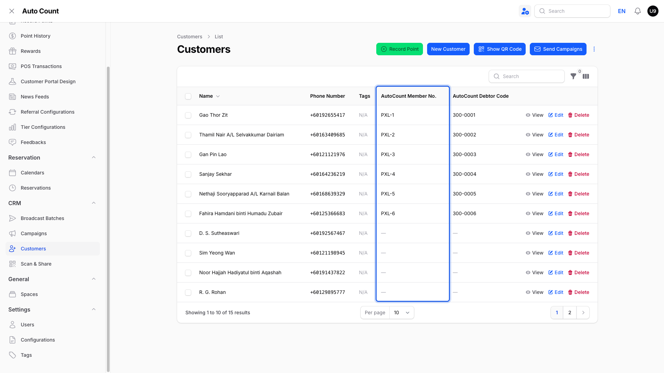The width and height of the screenshot is (664, 373).
Task: Check the box for D. S. Sutheaswari
Action: [188, 233]
